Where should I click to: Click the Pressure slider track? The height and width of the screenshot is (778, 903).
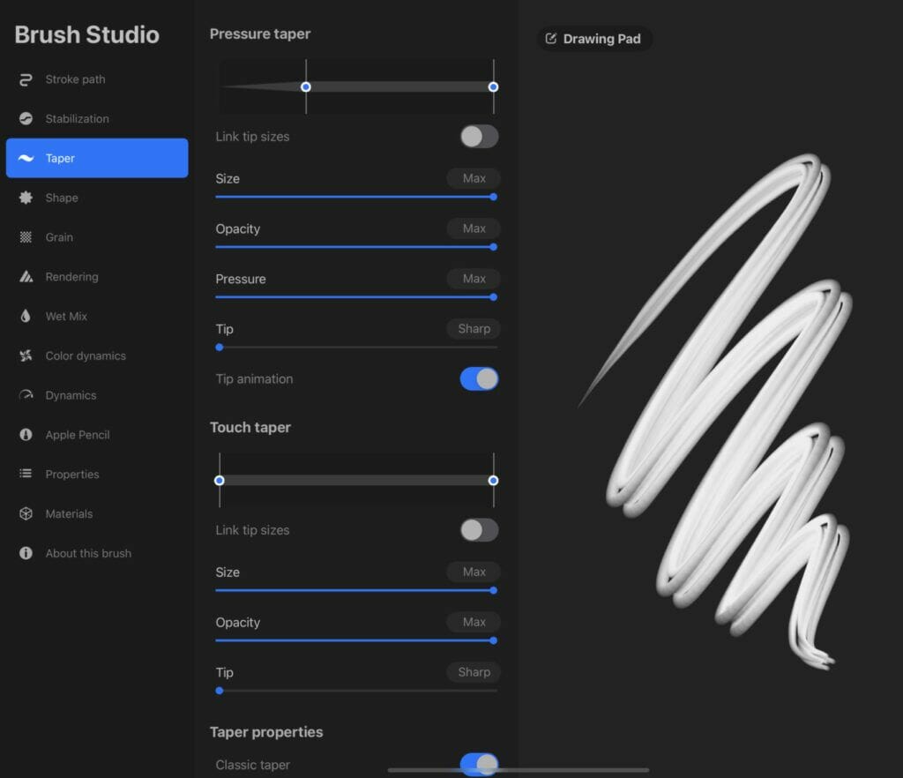(x=356, y=297)
